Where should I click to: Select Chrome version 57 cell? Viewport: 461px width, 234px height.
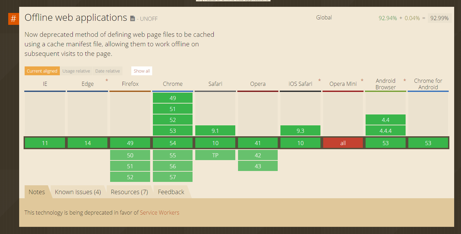pos(173,177)
